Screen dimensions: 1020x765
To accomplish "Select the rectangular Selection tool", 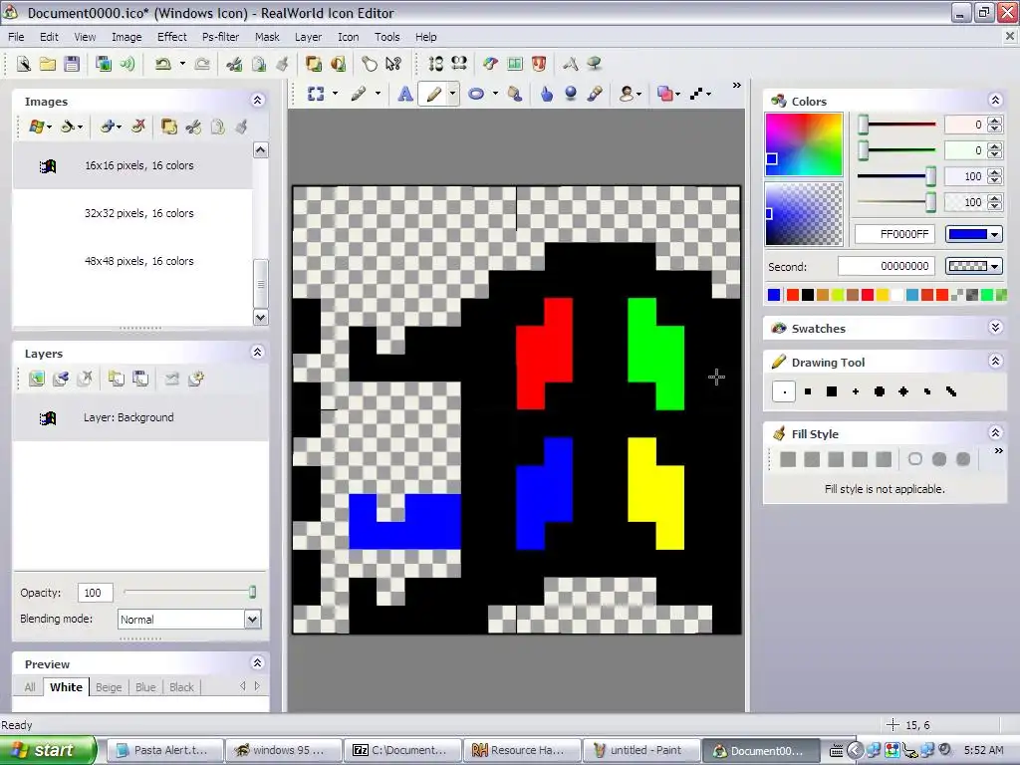I will coord(316,95).
